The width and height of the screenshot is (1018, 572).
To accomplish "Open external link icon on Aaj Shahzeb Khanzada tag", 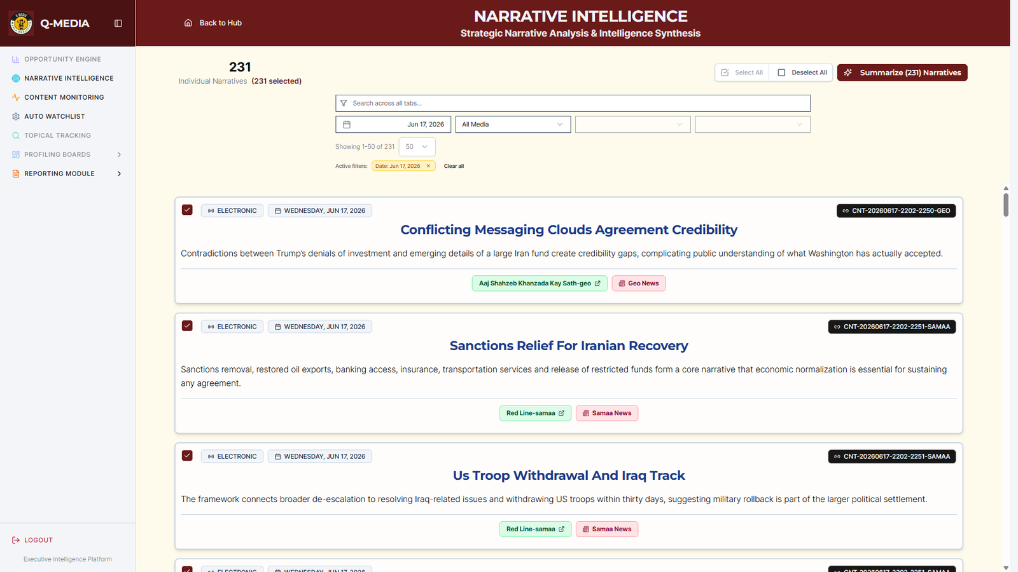I will point(597,283).
